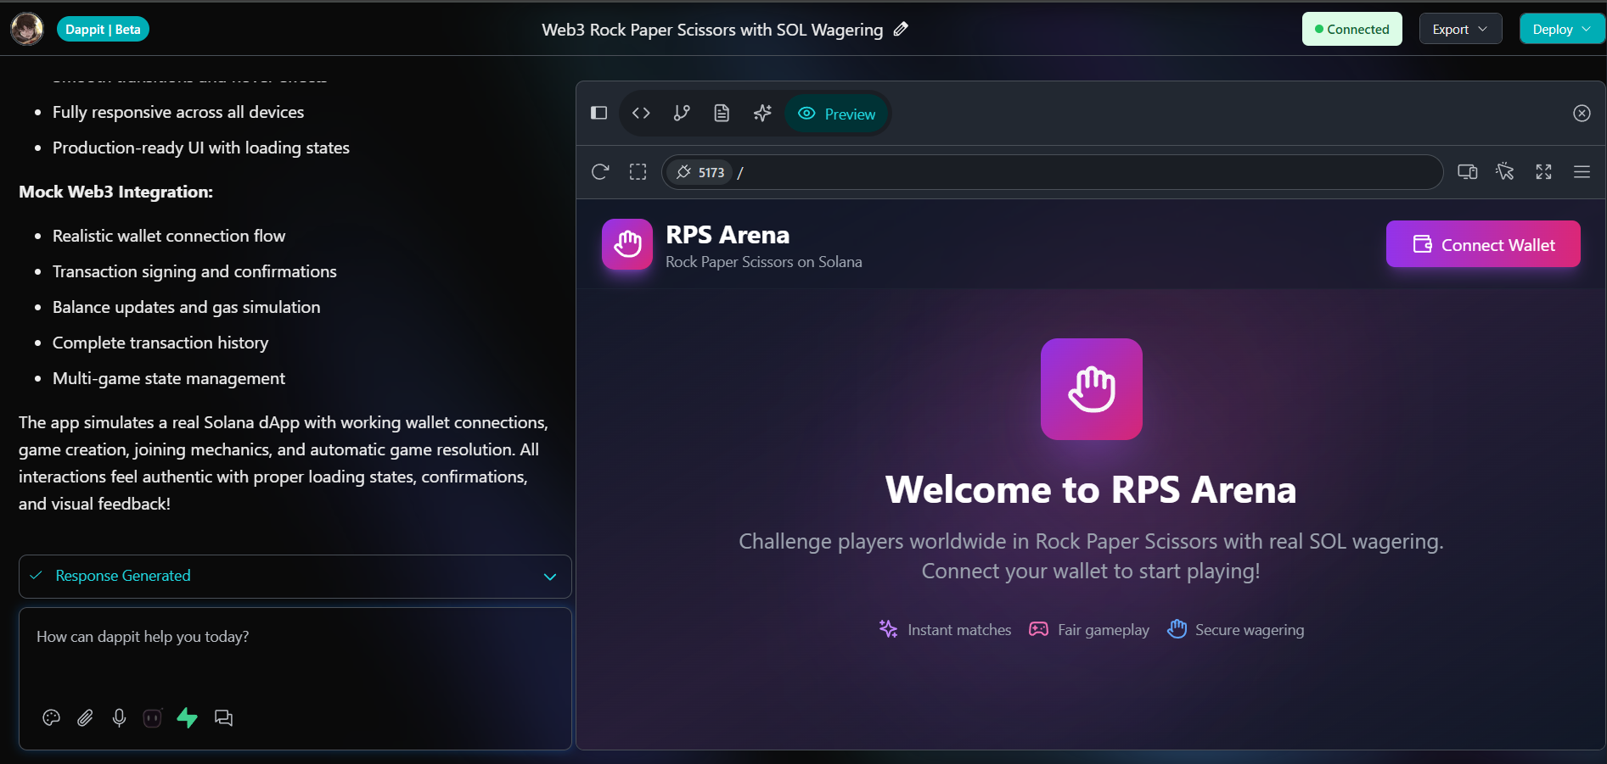Select the Preview tab
Image resolution: width=1607 pixels, height=764 pixels.
(837, 114)
